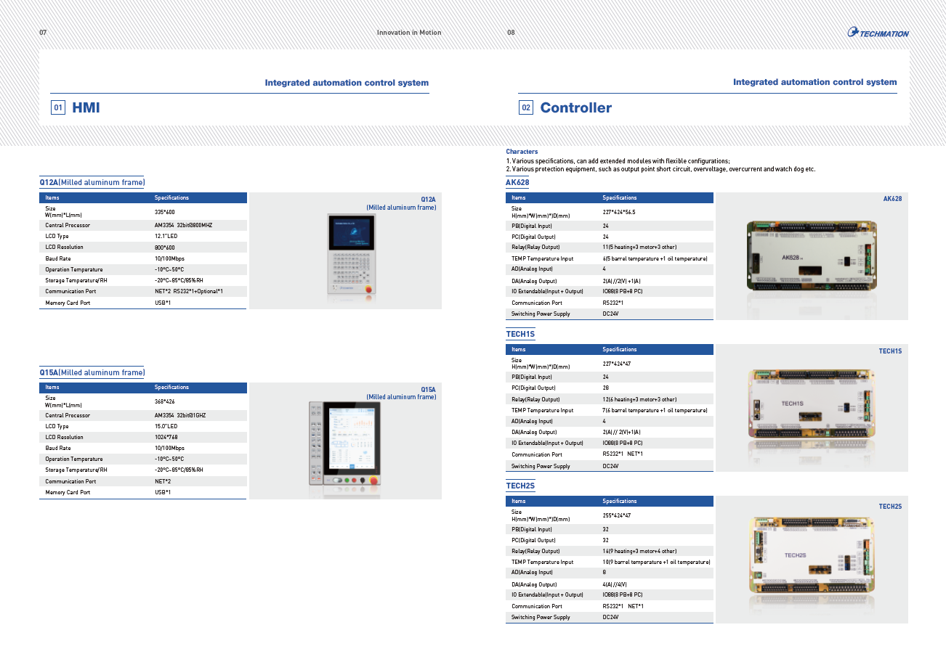Select '16(9 heating+3 motor+4 other)' relay value
The width and height of the screenshot is (946, 646).
639,551
